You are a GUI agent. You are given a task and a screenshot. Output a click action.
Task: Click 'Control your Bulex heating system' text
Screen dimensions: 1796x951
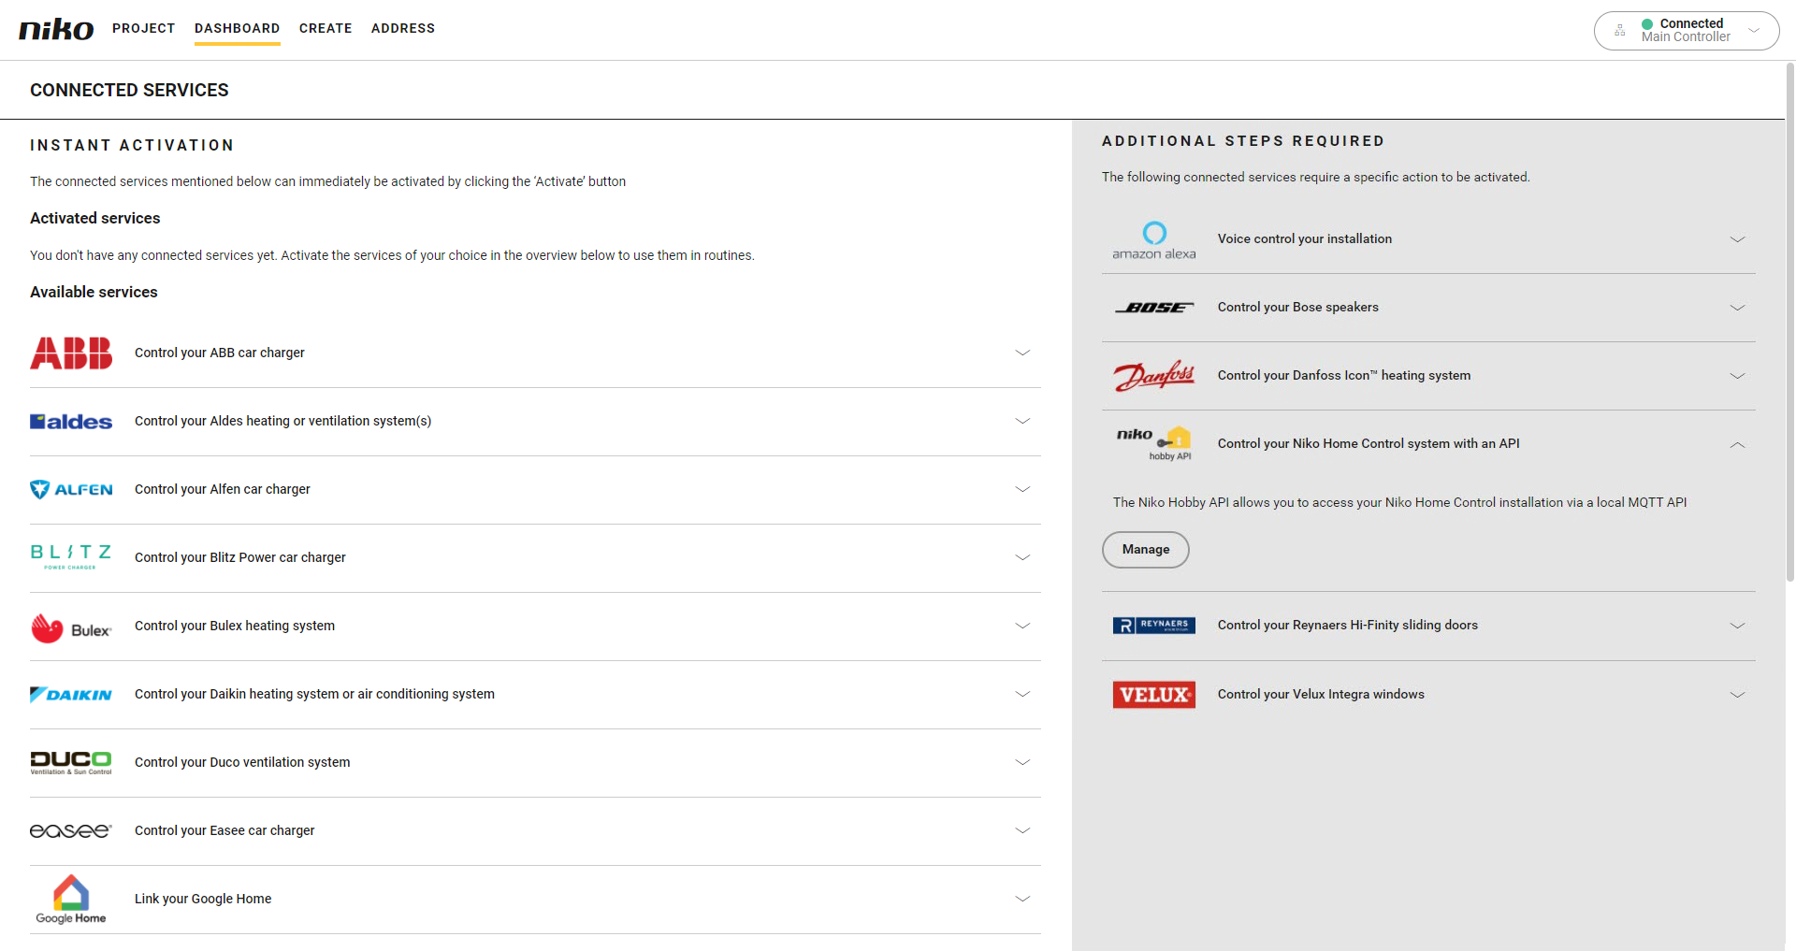[x=235, y=627]
